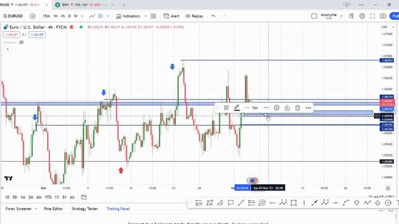Select the 5D date range

[15, 197]
